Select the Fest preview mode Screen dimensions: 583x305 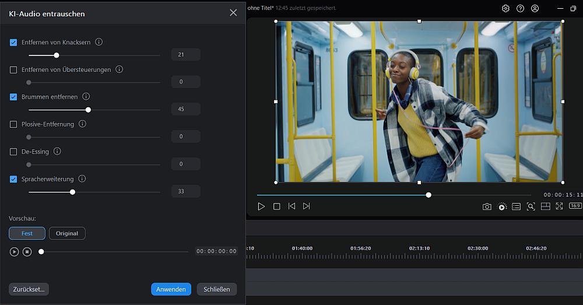pos(27,233)
